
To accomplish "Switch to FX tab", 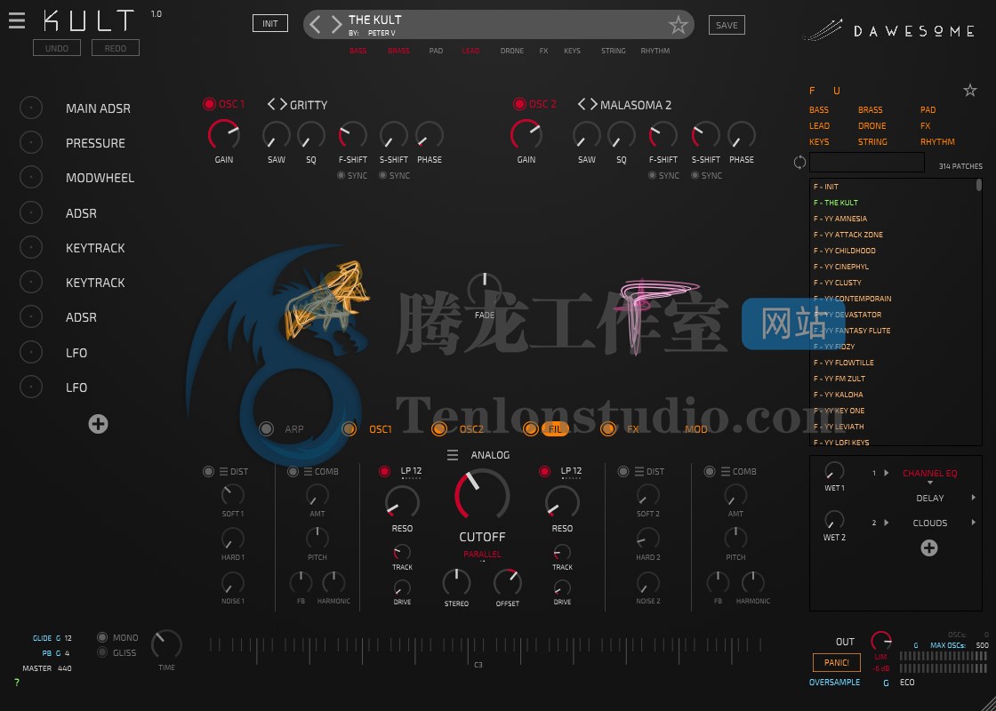I will (x=632, y=430).
